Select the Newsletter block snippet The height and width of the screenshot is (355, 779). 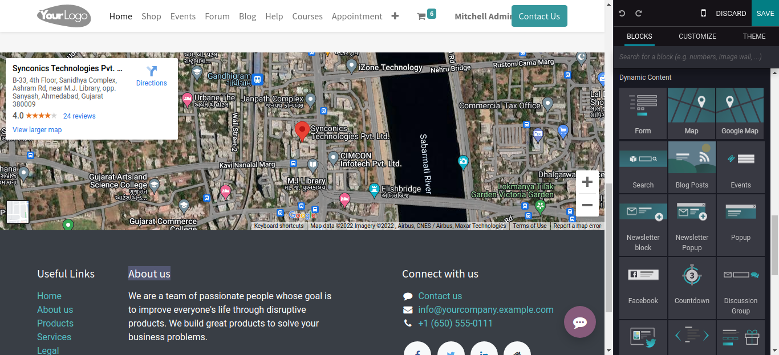pyautogui.click(x=643, y=225)
